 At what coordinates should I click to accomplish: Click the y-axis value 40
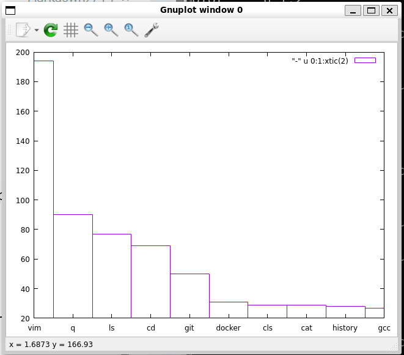click(25, 290)
